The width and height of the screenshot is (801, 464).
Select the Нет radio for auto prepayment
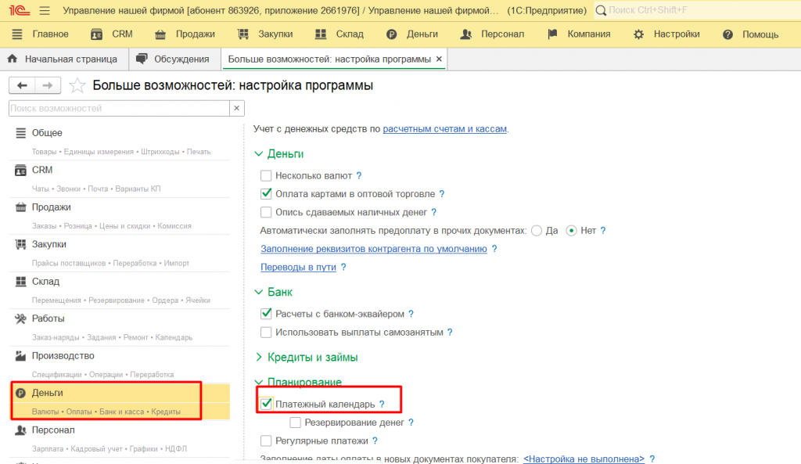[x=571, y=231]
